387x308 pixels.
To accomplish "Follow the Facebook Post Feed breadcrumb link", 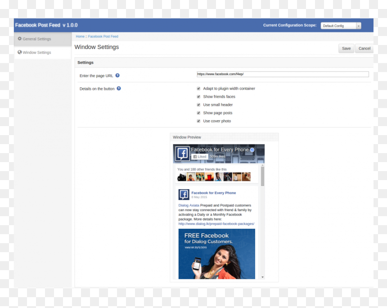I will pyautogui.click(x=103, y=36).
